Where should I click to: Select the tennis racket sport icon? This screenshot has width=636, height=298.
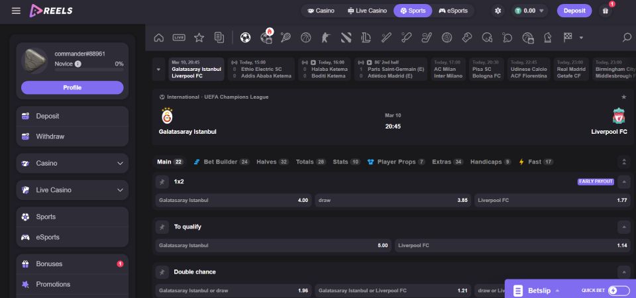(286, 38)
